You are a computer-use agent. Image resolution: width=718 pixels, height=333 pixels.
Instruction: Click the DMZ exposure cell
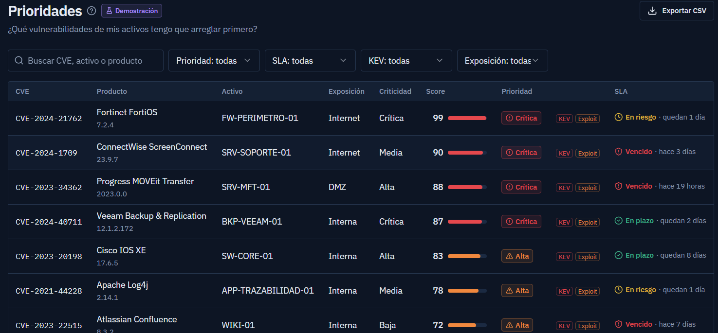pos(337,187)
